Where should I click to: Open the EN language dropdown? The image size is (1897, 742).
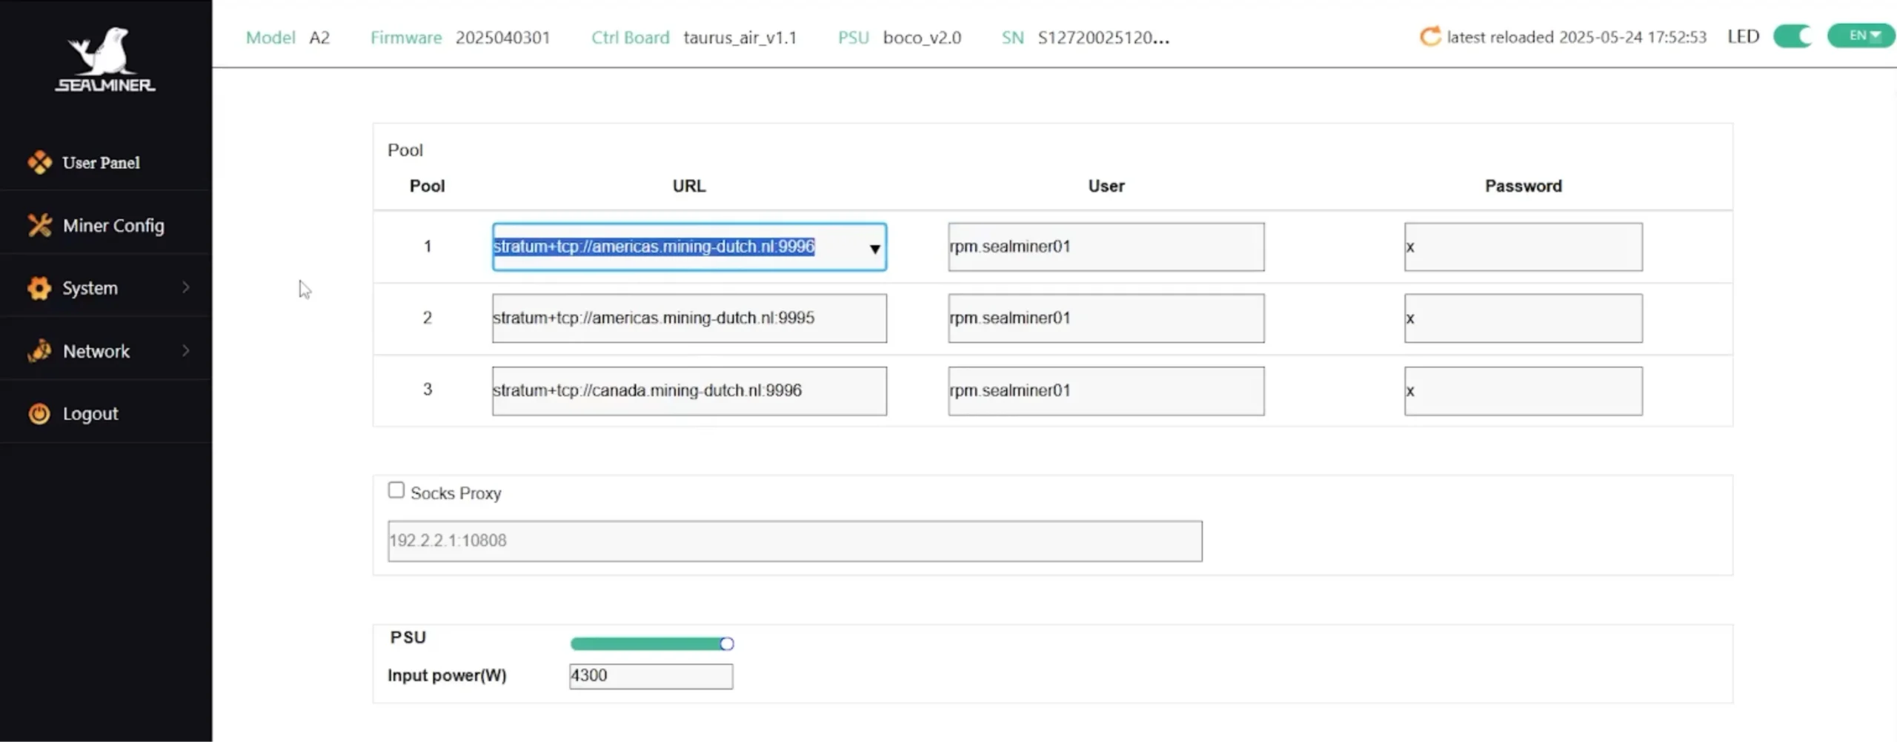[x=1860, y=35]
